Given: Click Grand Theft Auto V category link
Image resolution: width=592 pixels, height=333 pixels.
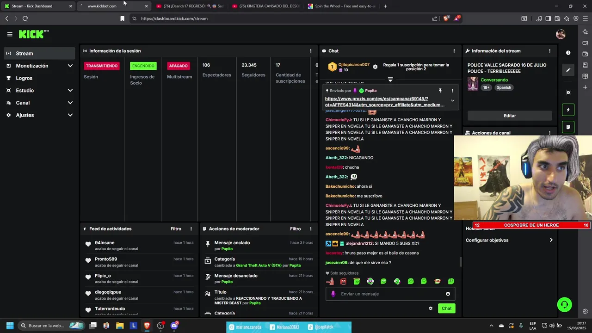Looking at the screenshot, I should [259, 265].
